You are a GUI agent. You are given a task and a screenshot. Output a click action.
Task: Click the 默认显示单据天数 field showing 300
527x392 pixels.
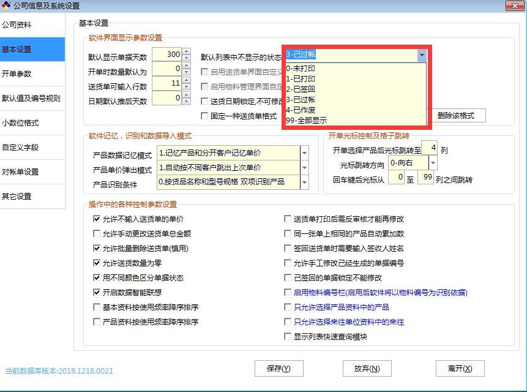[x=167, y=55]
